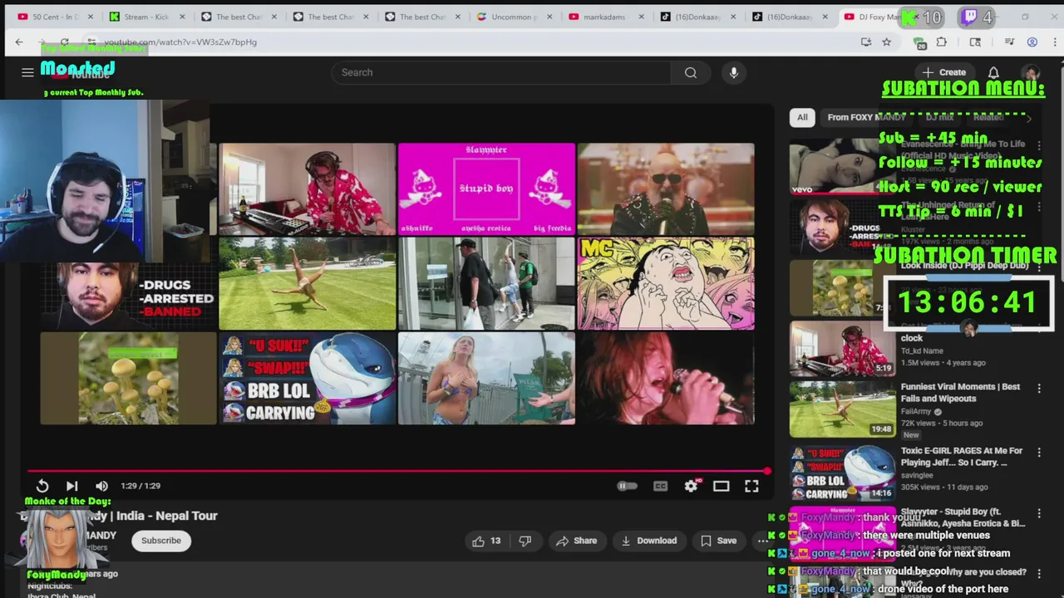Like the video with 13 likes
Screen dimensions: 1064x598
pos(486,541)
